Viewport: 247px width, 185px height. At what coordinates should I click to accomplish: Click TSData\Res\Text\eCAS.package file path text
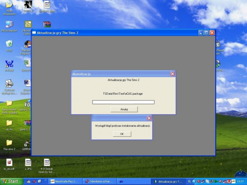tap(123, 93)
